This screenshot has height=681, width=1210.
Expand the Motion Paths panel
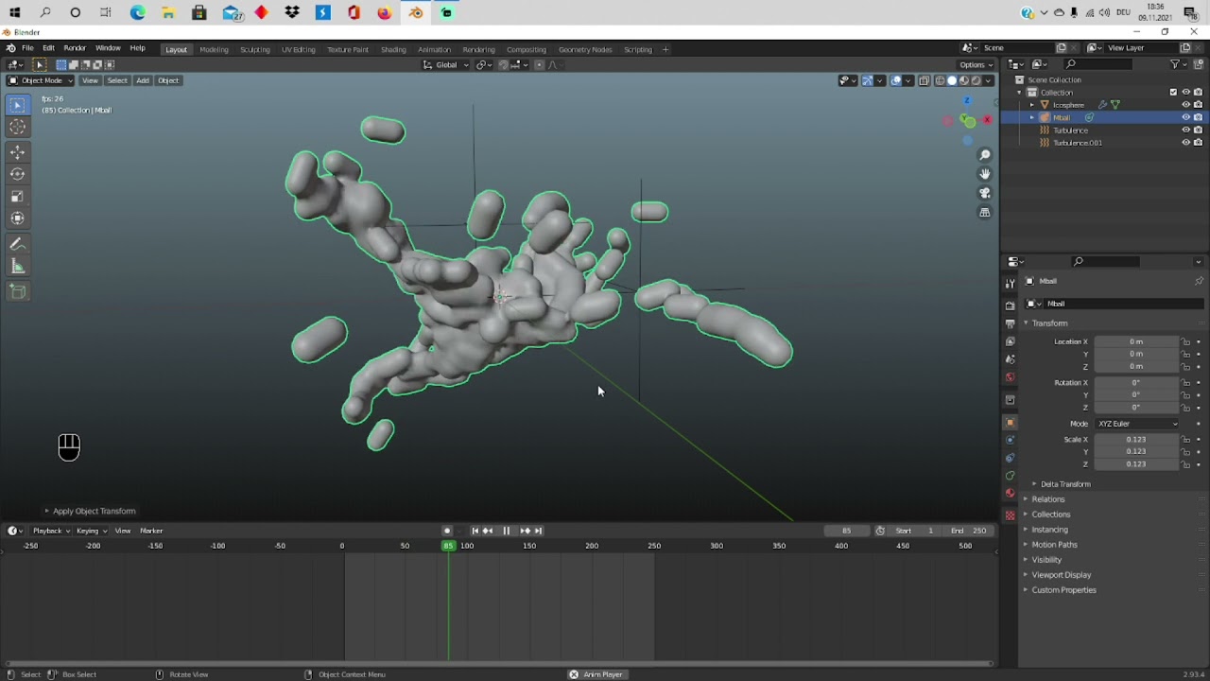tap(1054, 545)
